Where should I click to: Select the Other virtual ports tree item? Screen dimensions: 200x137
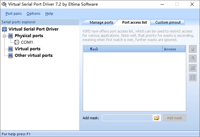(34, 55)
